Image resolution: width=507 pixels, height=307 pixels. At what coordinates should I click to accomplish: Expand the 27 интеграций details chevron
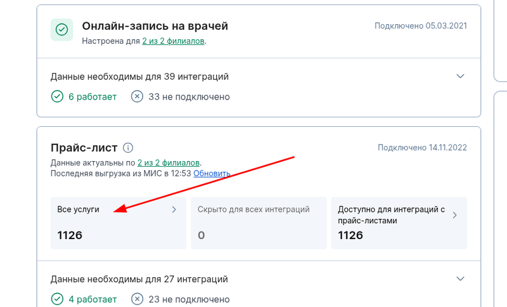coord(461,278)
